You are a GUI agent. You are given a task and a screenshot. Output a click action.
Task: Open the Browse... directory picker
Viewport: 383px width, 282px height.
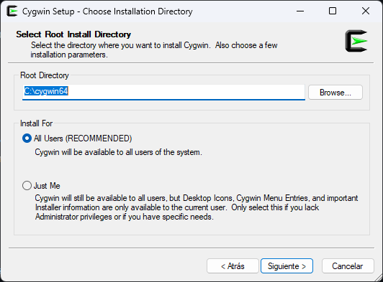[335, 93]
